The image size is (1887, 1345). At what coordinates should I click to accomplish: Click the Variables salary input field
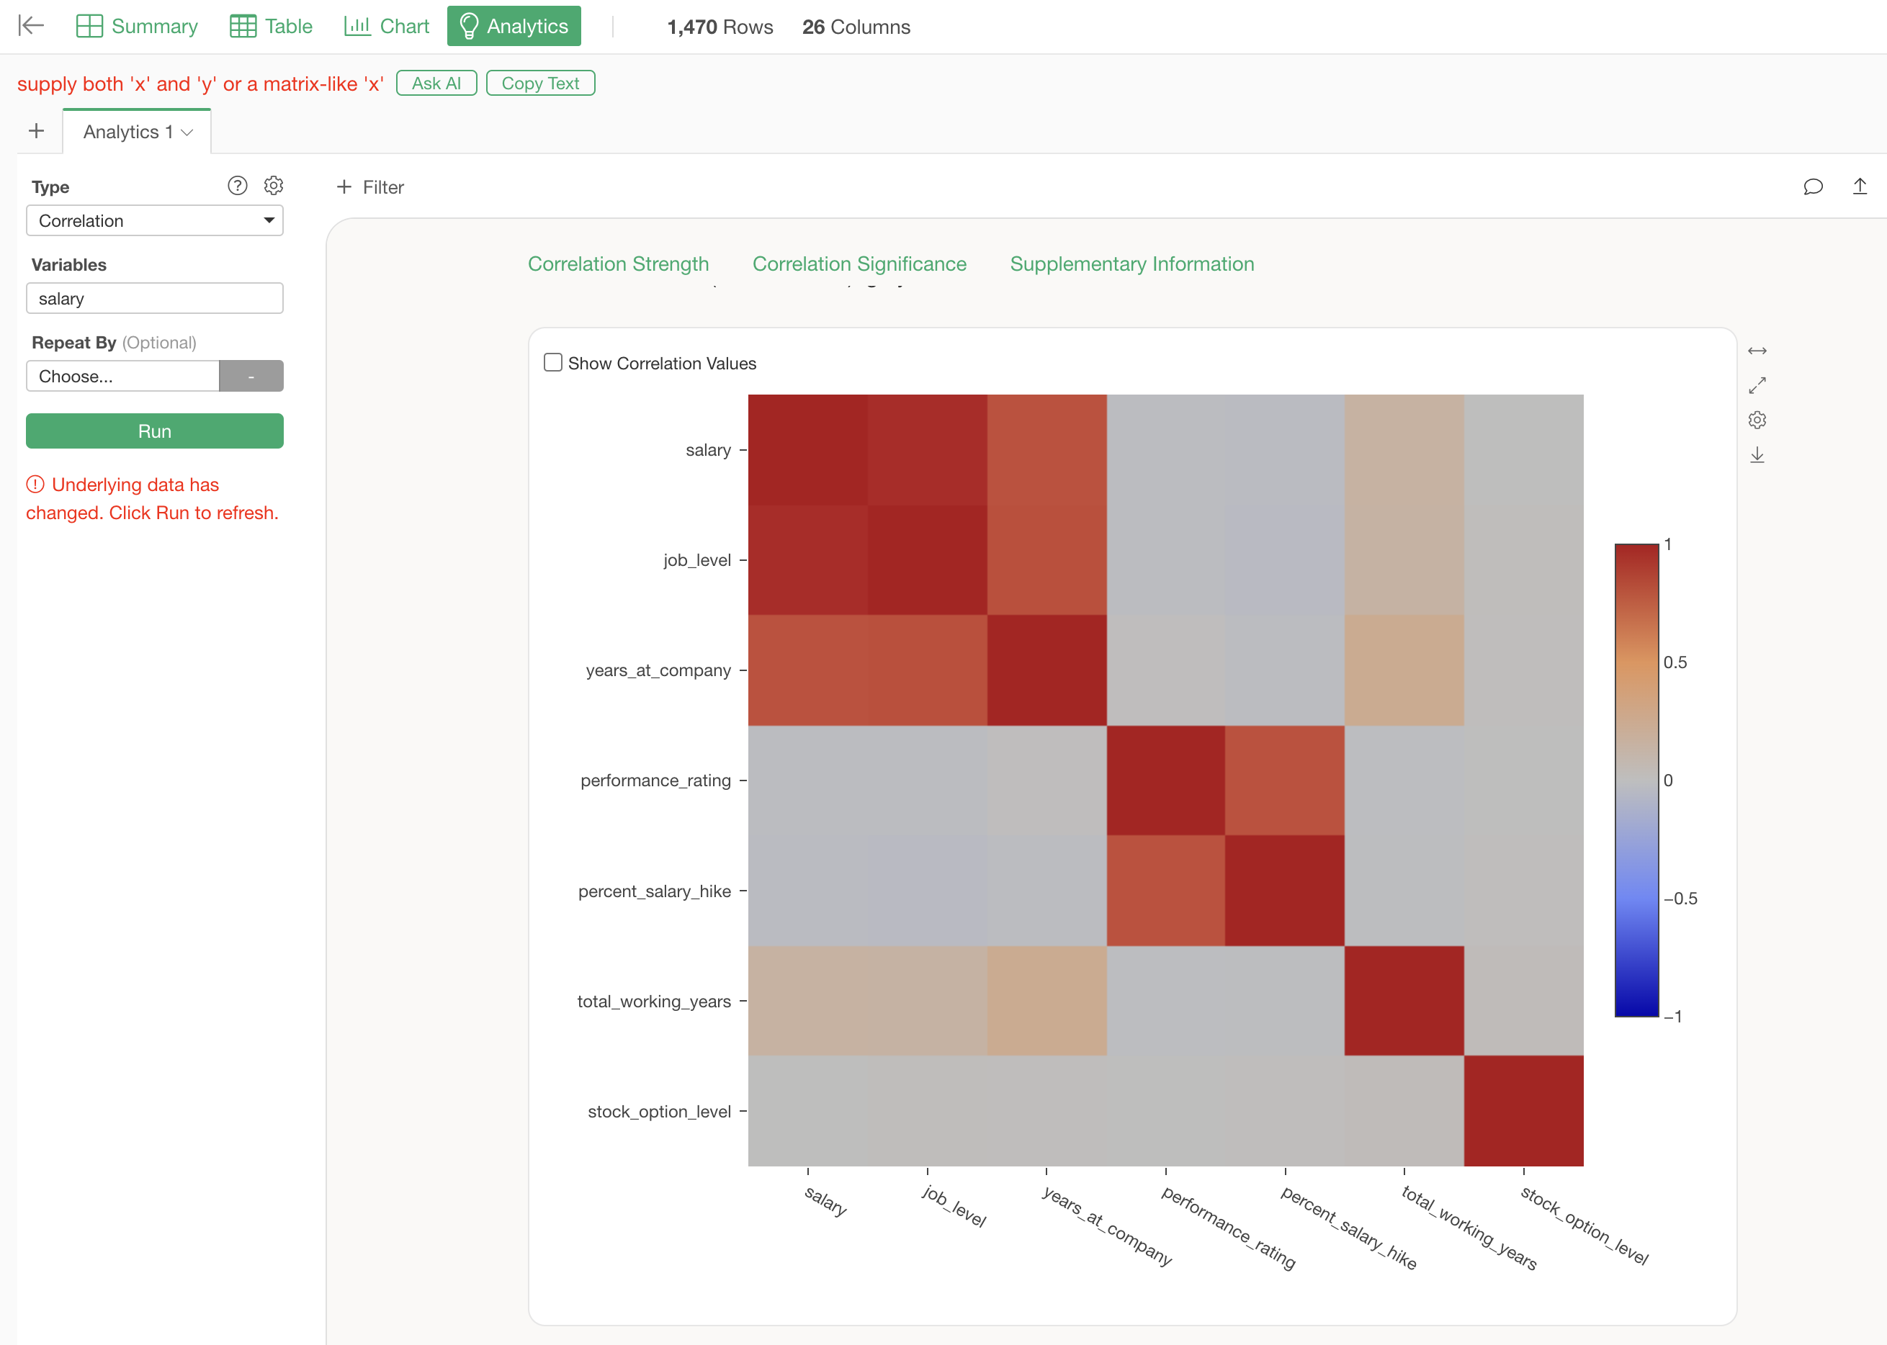155,298
